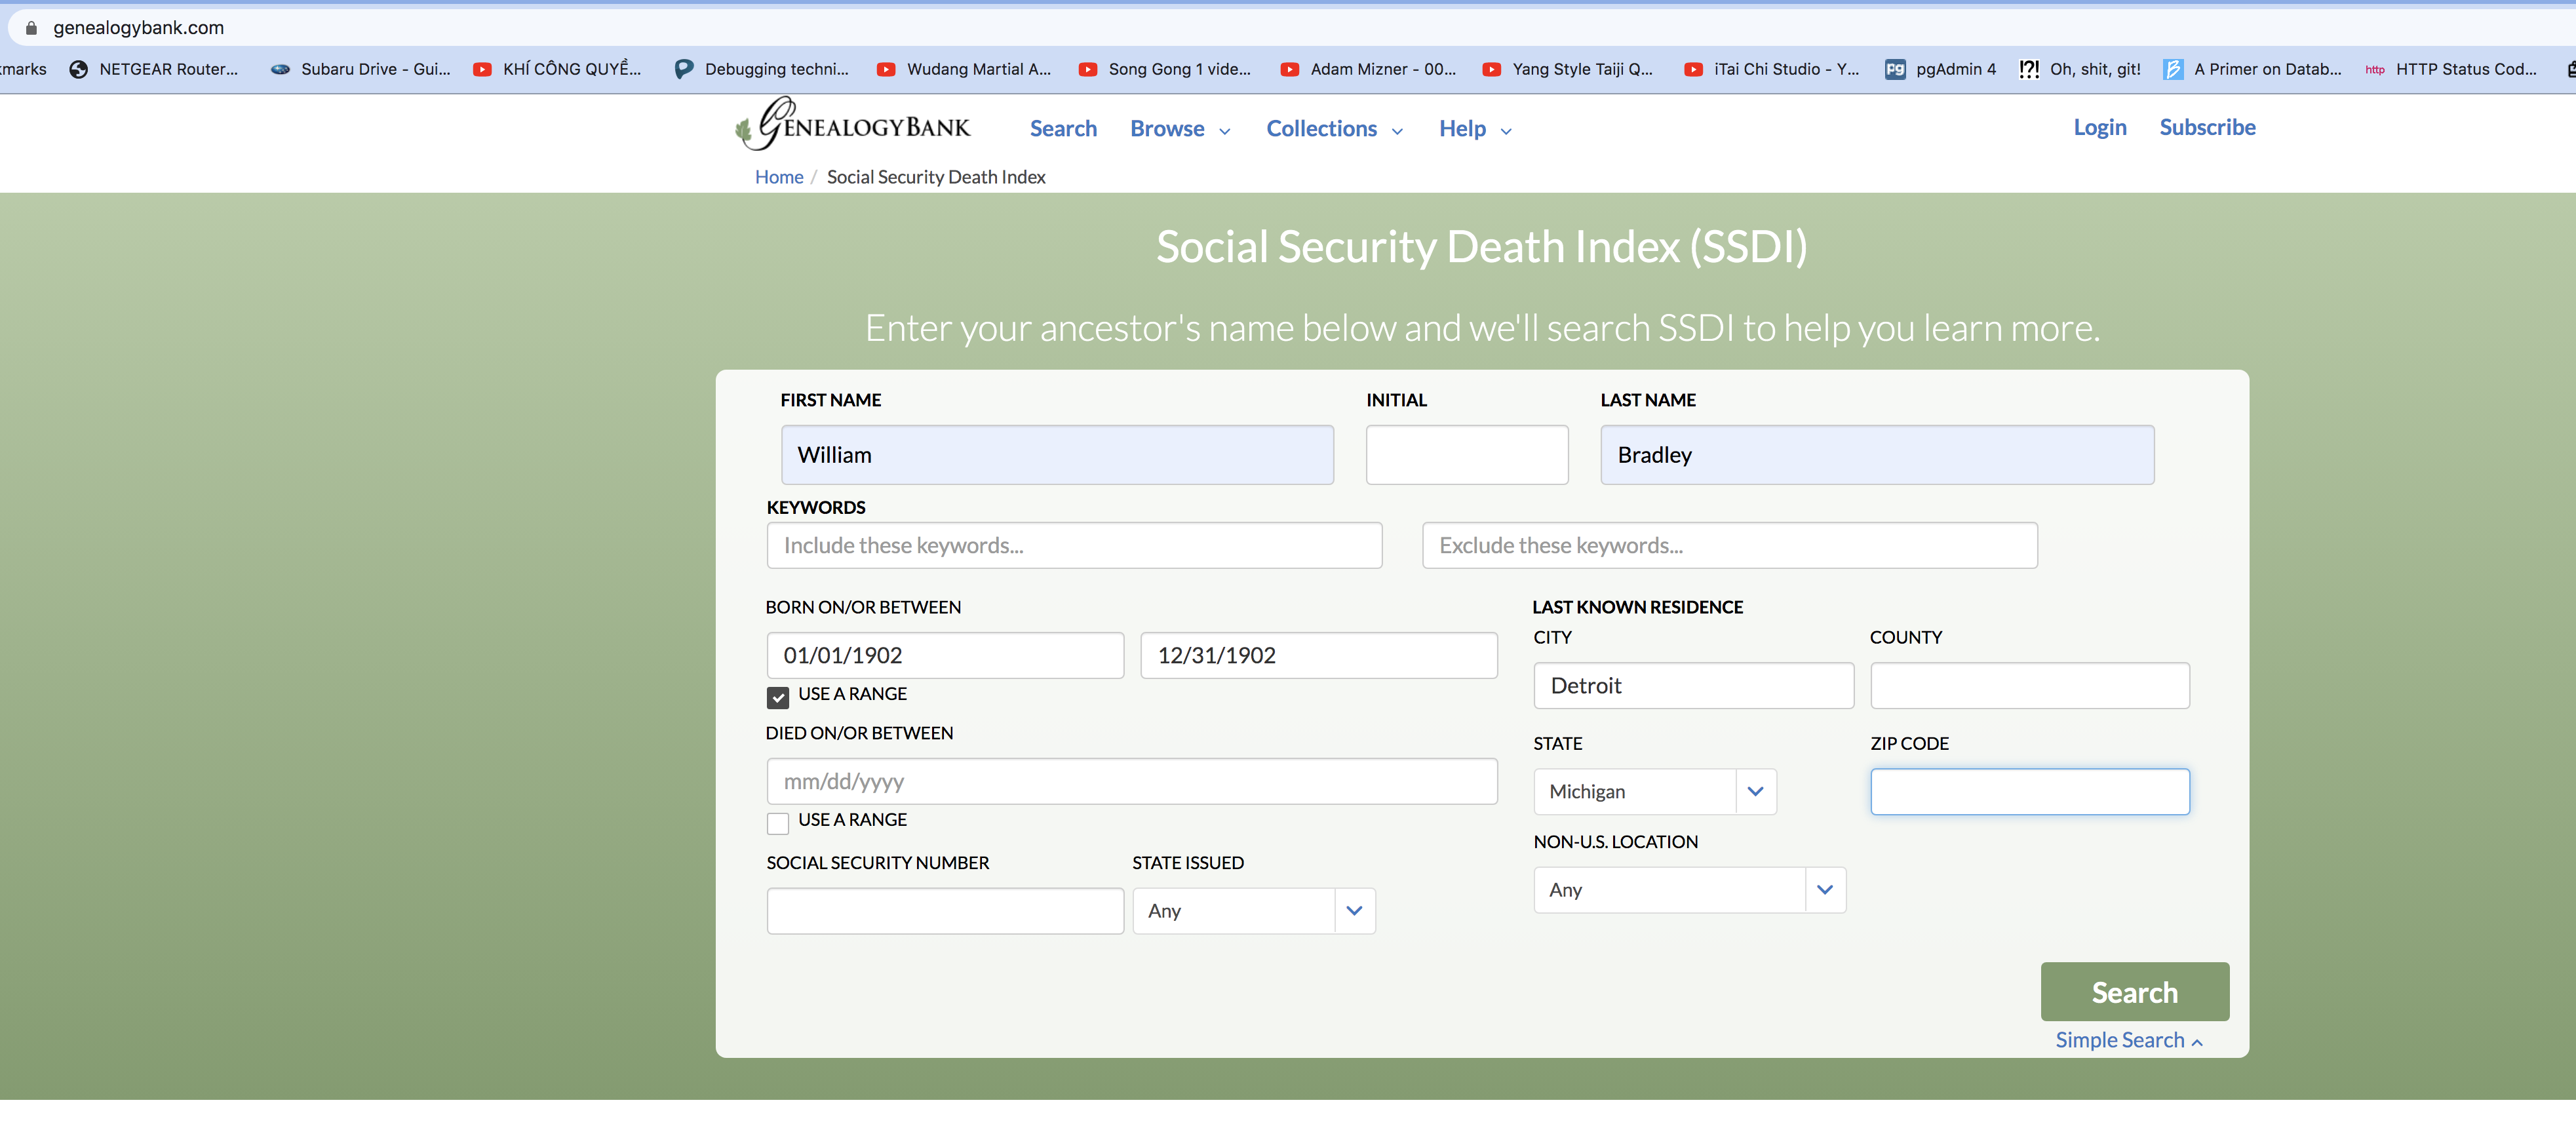Click the Home breadcrumb link
Screen dimensions: 2576x1130
click(x=778, y=177)
